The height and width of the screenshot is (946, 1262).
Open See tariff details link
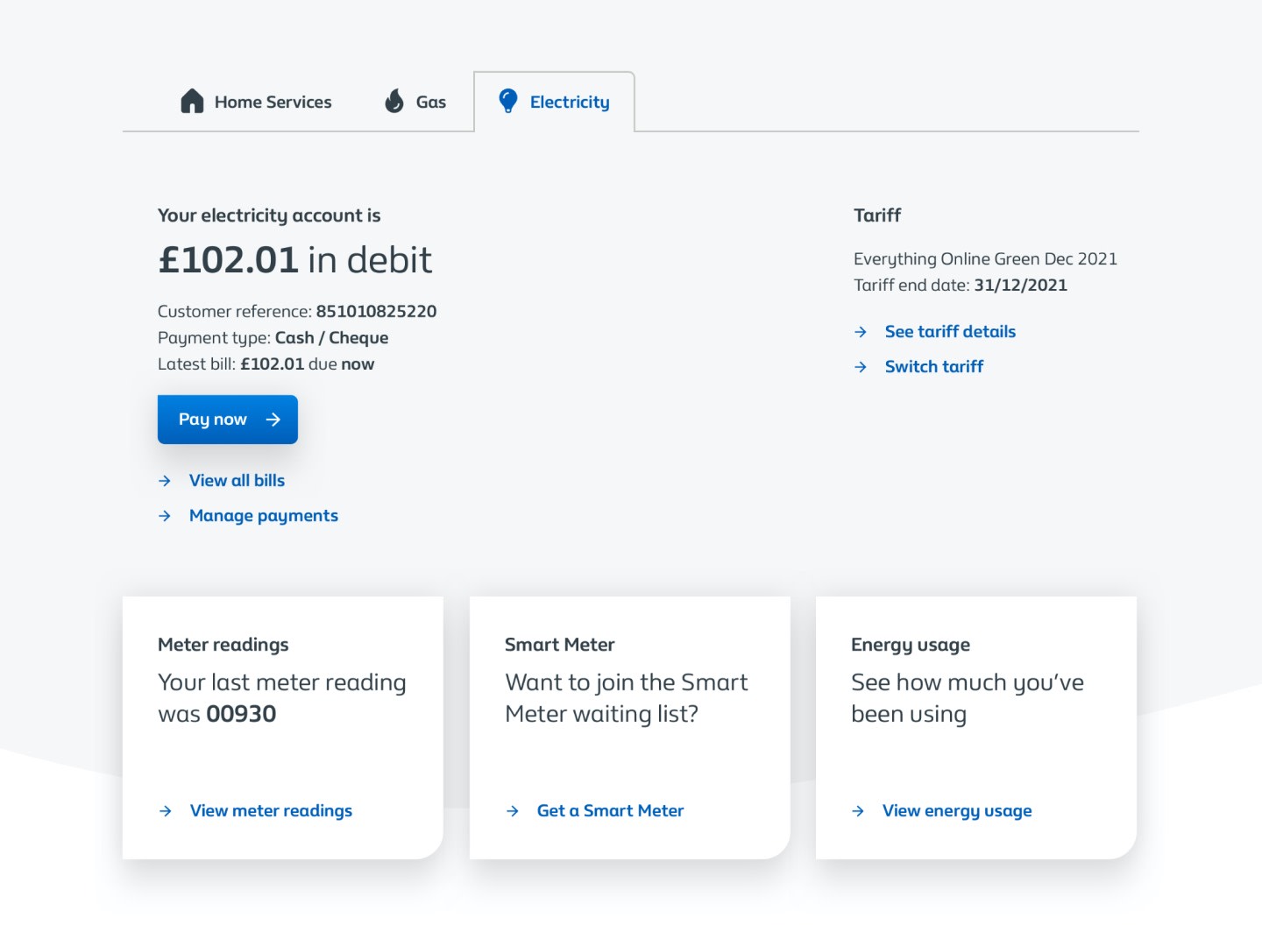[x=950, y=332]
